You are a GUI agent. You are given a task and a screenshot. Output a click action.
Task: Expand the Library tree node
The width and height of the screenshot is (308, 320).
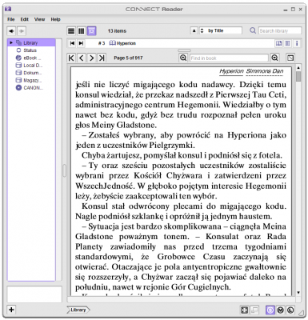tap(11, 42)
